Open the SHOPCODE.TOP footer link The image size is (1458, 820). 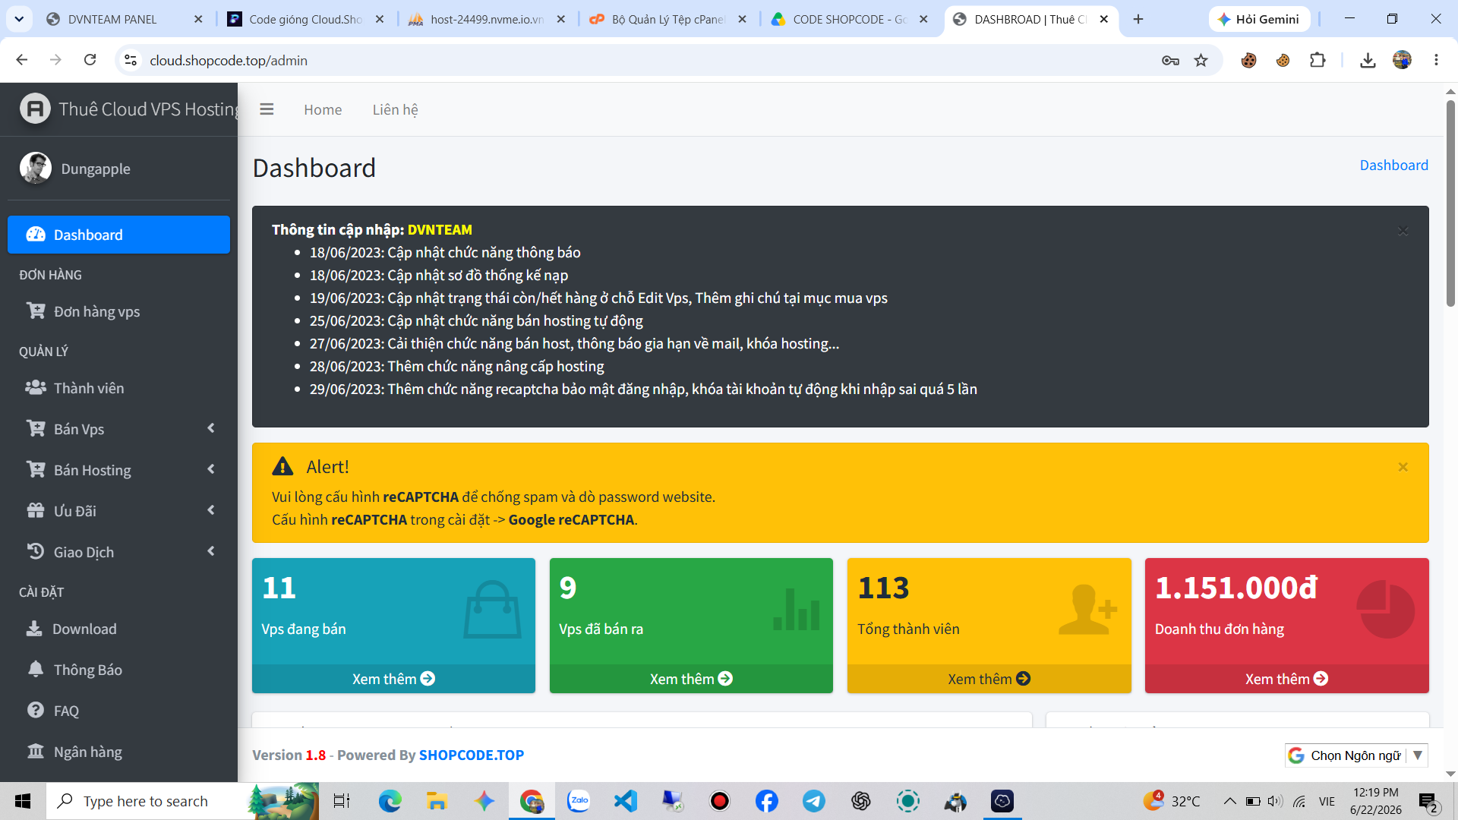[x=471, y=755]
